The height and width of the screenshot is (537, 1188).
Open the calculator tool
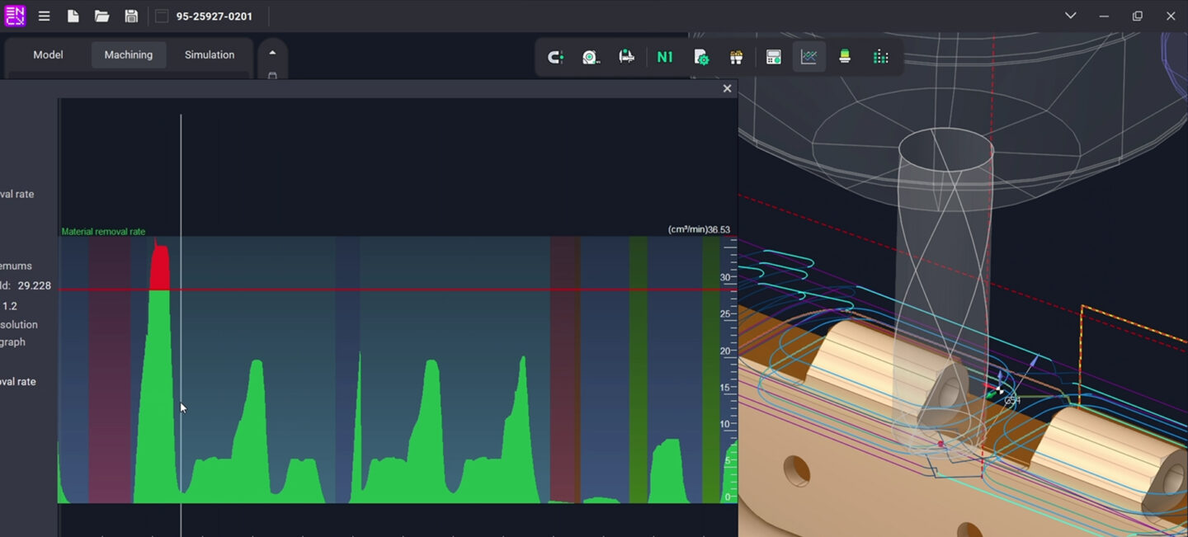pyautogui.click(x=773, y=57)
